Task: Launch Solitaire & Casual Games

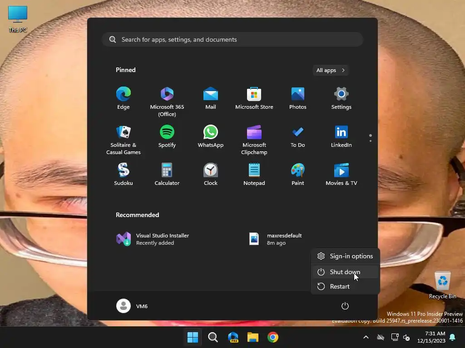Action: coord(124,140)
